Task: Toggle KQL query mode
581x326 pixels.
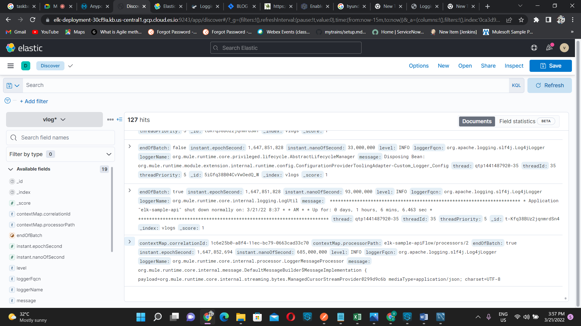Action: click(x=516, y=85)
